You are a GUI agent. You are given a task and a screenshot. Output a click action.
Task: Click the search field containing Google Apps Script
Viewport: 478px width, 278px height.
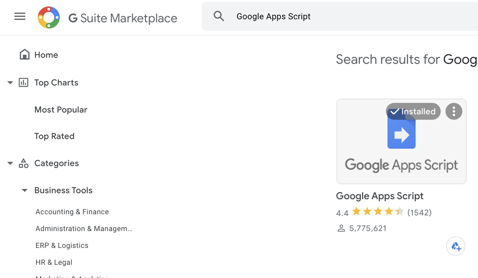tap(340, 16)
